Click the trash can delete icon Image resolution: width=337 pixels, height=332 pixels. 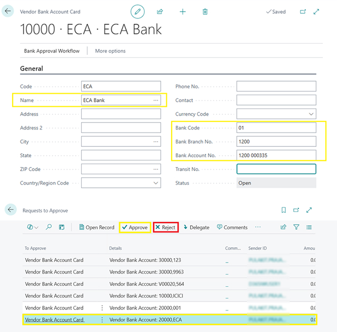205,12
